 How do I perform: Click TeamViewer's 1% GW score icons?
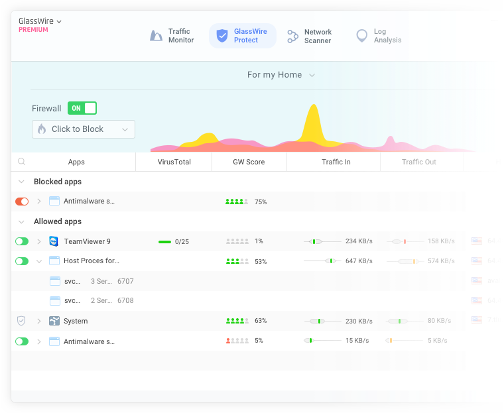coord(237,241)
